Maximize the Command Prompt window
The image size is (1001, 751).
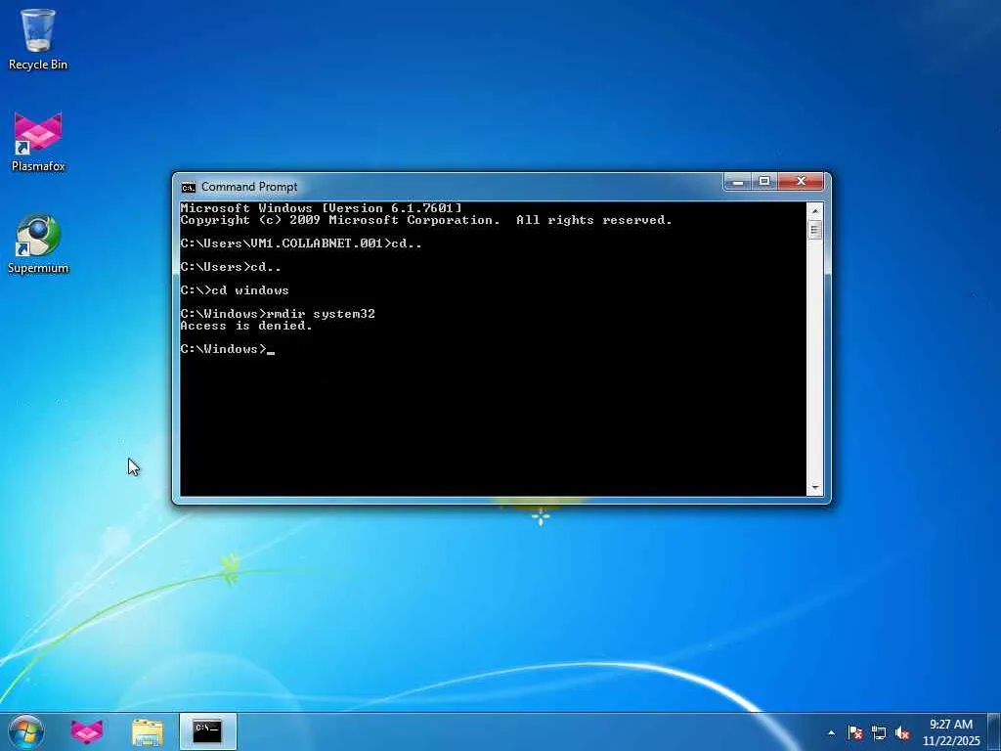pos(764,181)
